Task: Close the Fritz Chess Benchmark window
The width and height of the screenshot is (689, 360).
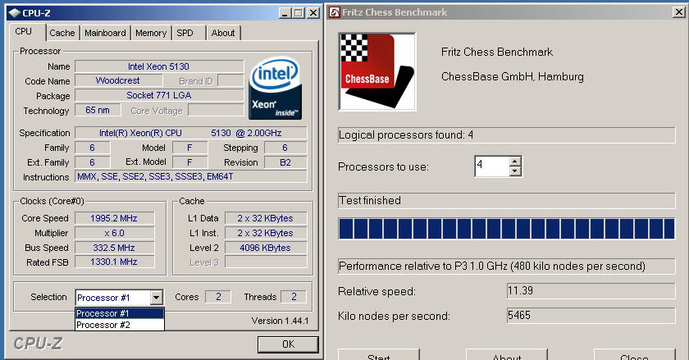Action: click(x=678, y=12)
